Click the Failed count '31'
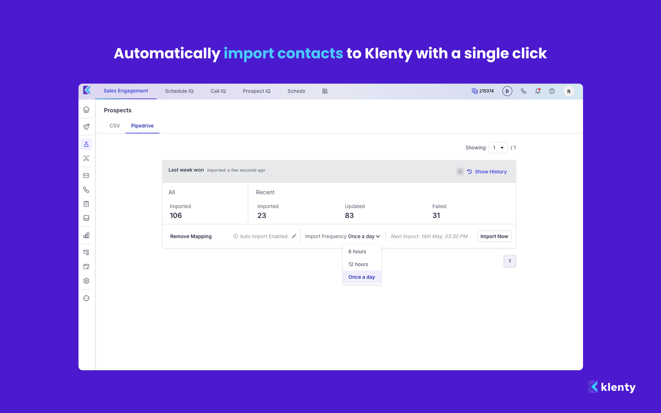 point(436,216)
